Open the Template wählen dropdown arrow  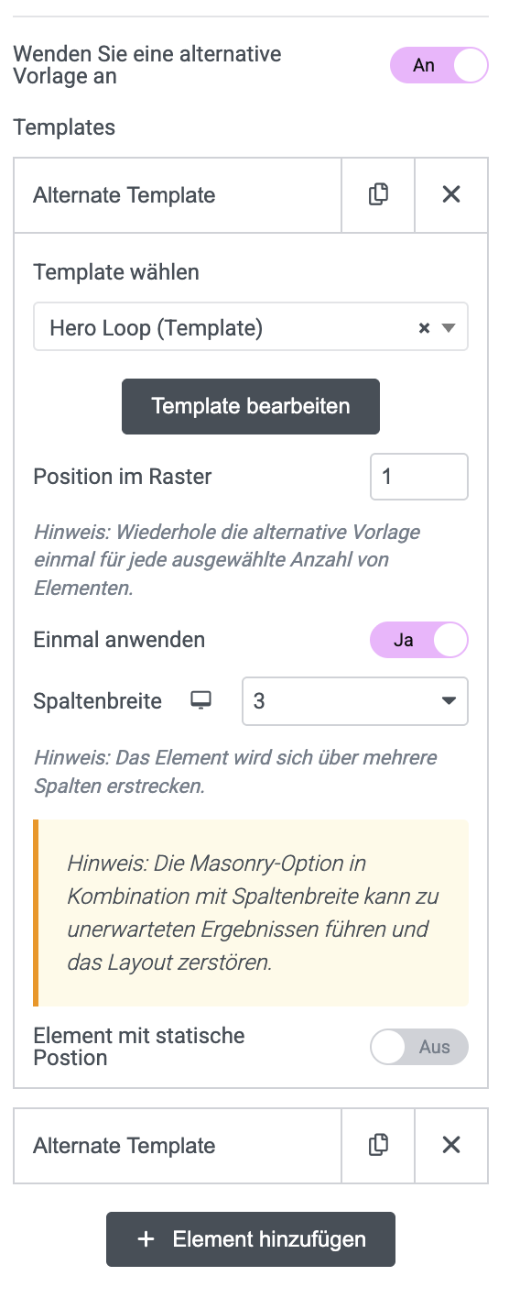pos(449,328)
